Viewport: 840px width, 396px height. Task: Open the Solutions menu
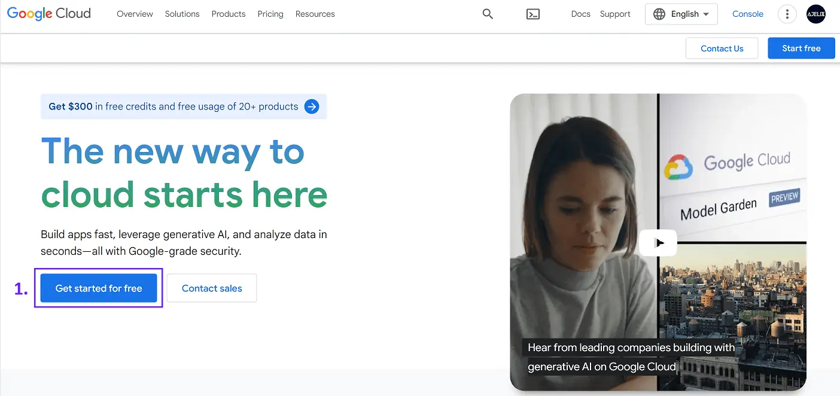click(182, 14)
